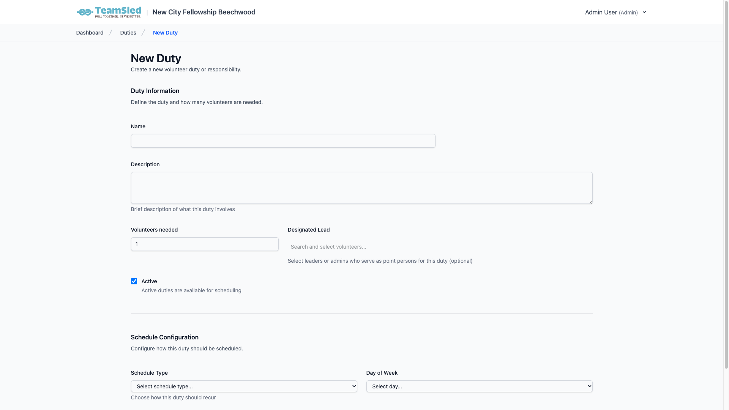Viewport: 729px width, 410px height.
Task: Click the page vertical scrollbar
Action: click(726, 190)
